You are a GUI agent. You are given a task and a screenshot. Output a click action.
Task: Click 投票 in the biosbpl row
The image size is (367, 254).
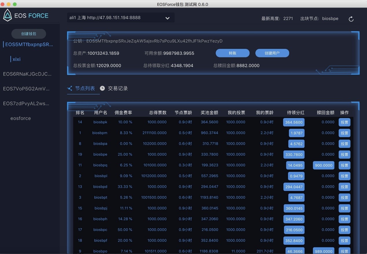coord(344,176)
